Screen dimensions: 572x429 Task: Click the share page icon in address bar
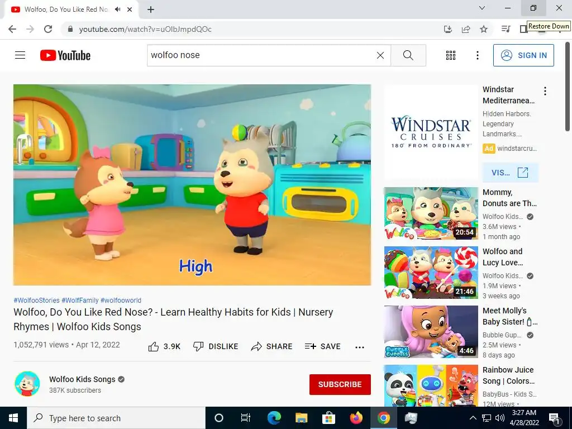[466, 29]
